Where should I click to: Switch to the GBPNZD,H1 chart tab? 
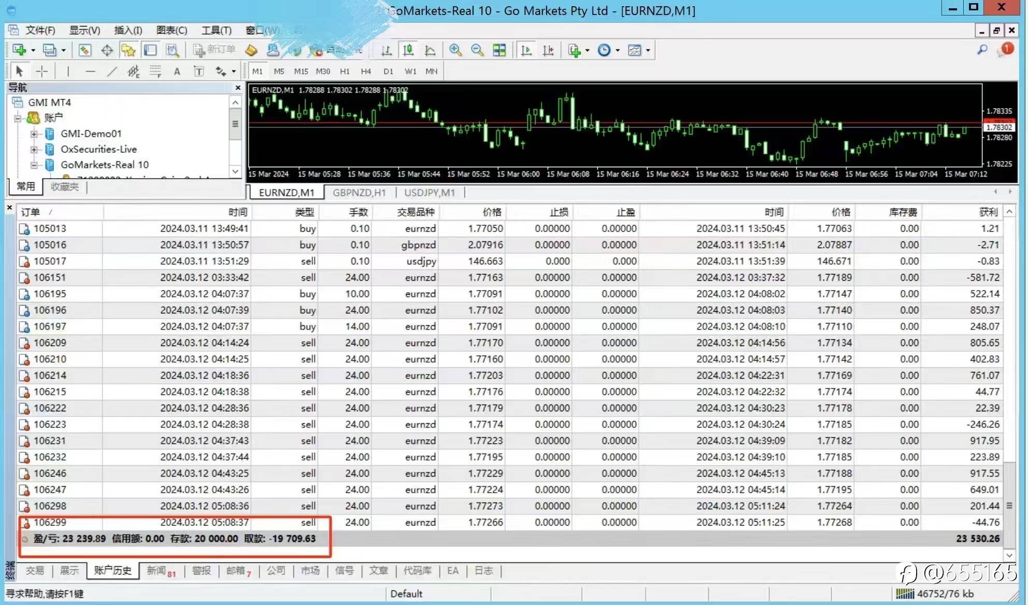(x=359, y=193)
